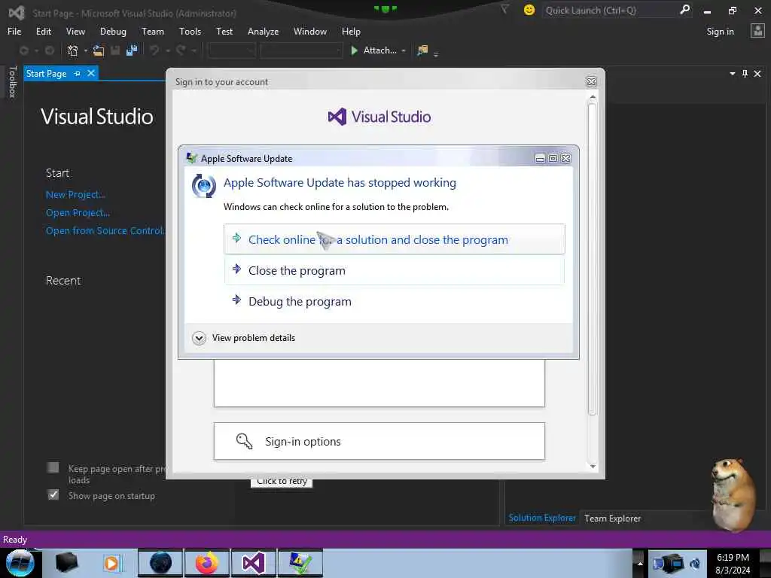The height and width of the screenshot is (578, 771).
Task: Click the feedback smiley face icon
Action: pos(529,10)
